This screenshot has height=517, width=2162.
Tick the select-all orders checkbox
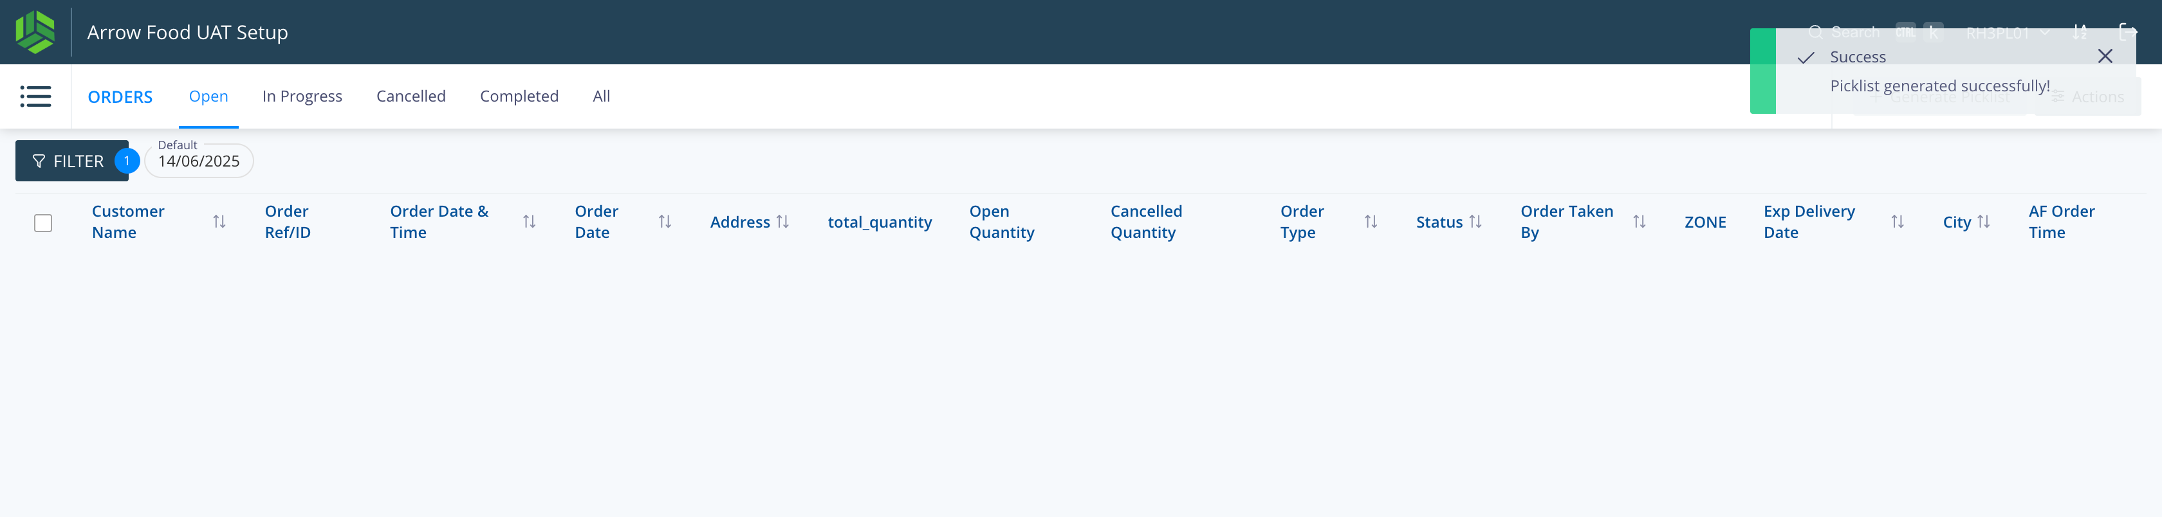tap(43, 222)
